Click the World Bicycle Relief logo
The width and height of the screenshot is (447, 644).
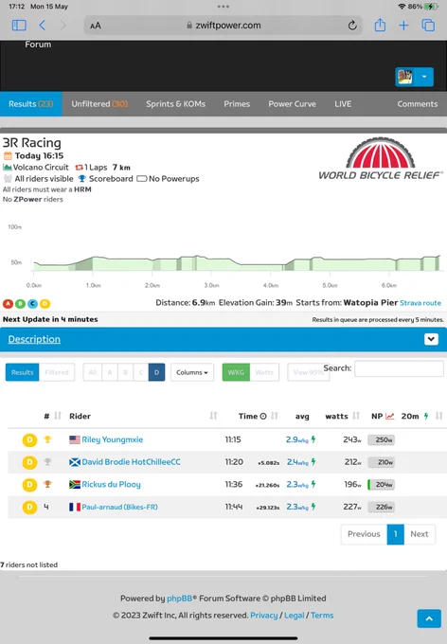coord(381,158)
